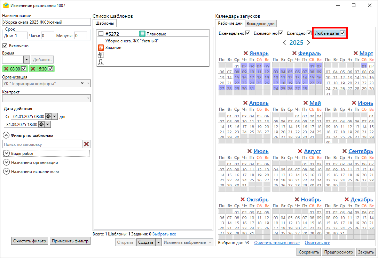This screenshot has height=258, width=378.
Task: Advance to the next year after 2025
Action: (308, 43)
